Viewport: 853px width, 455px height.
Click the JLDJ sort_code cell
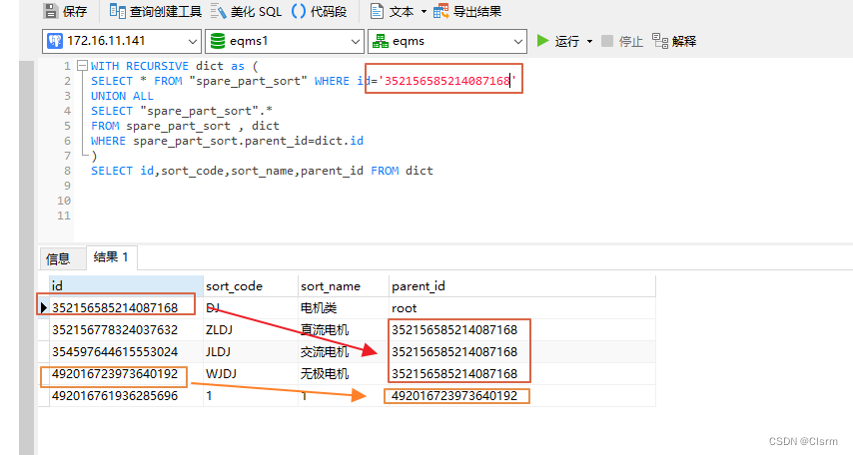[251, 351]
